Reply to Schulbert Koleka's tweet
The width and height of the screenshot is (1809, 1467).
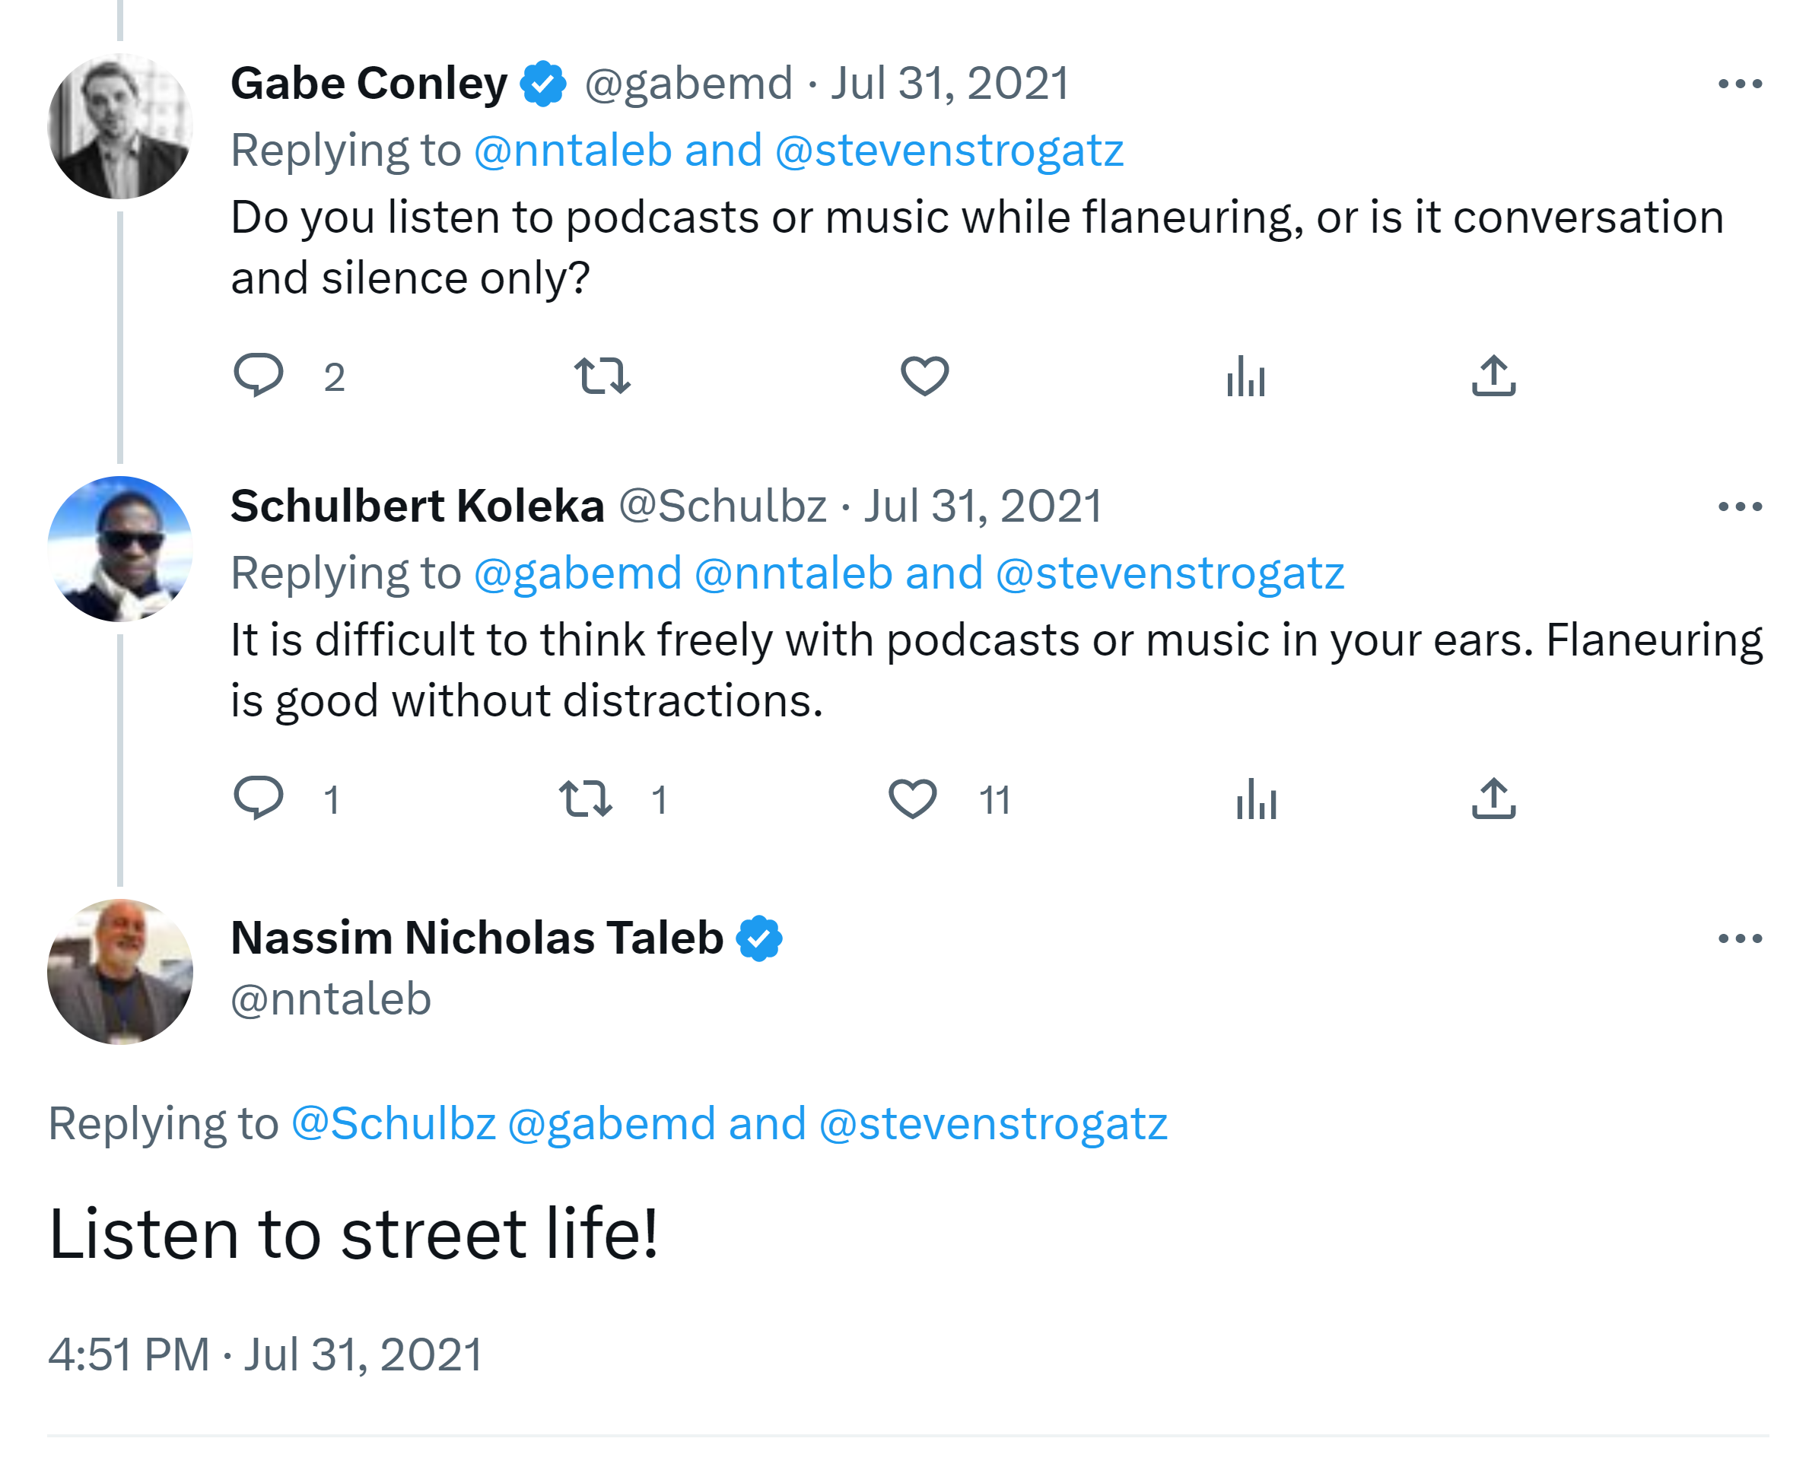point(259,798)
